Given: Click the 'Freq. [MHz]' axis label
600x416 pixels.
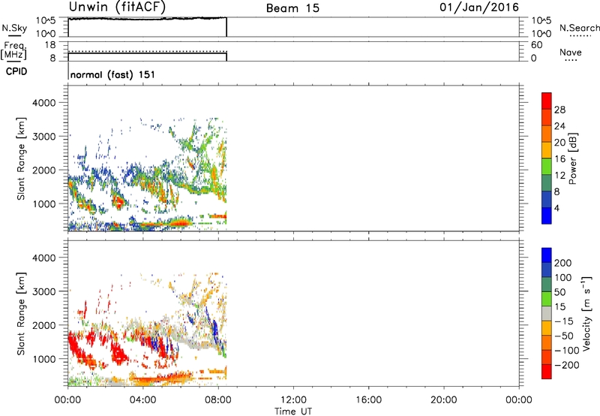Looking at the screenshot, I should click(13, 50).
